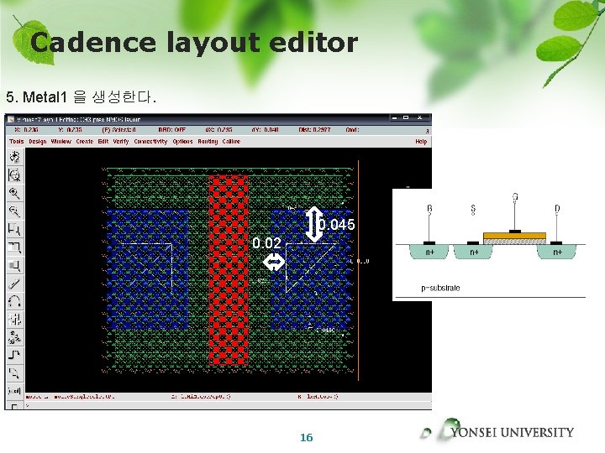Select the right white contact square
This screenshot has width=605, height=453.
point(311,268)
